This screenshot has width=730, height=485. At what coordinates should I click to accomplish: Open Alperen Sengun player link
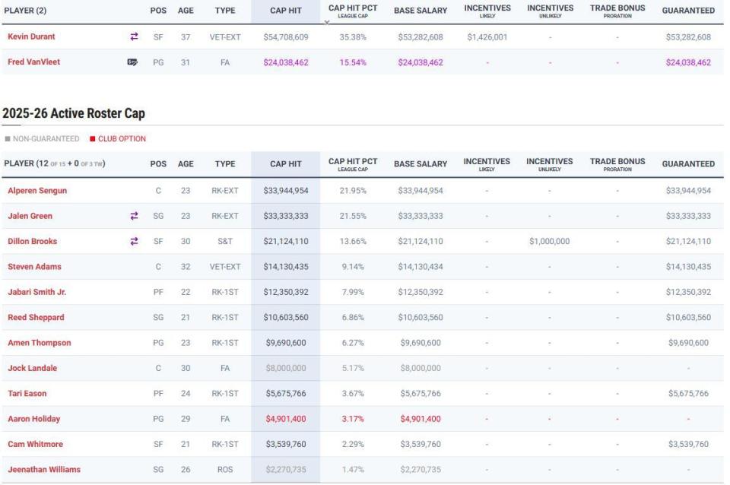pos(37,190)
